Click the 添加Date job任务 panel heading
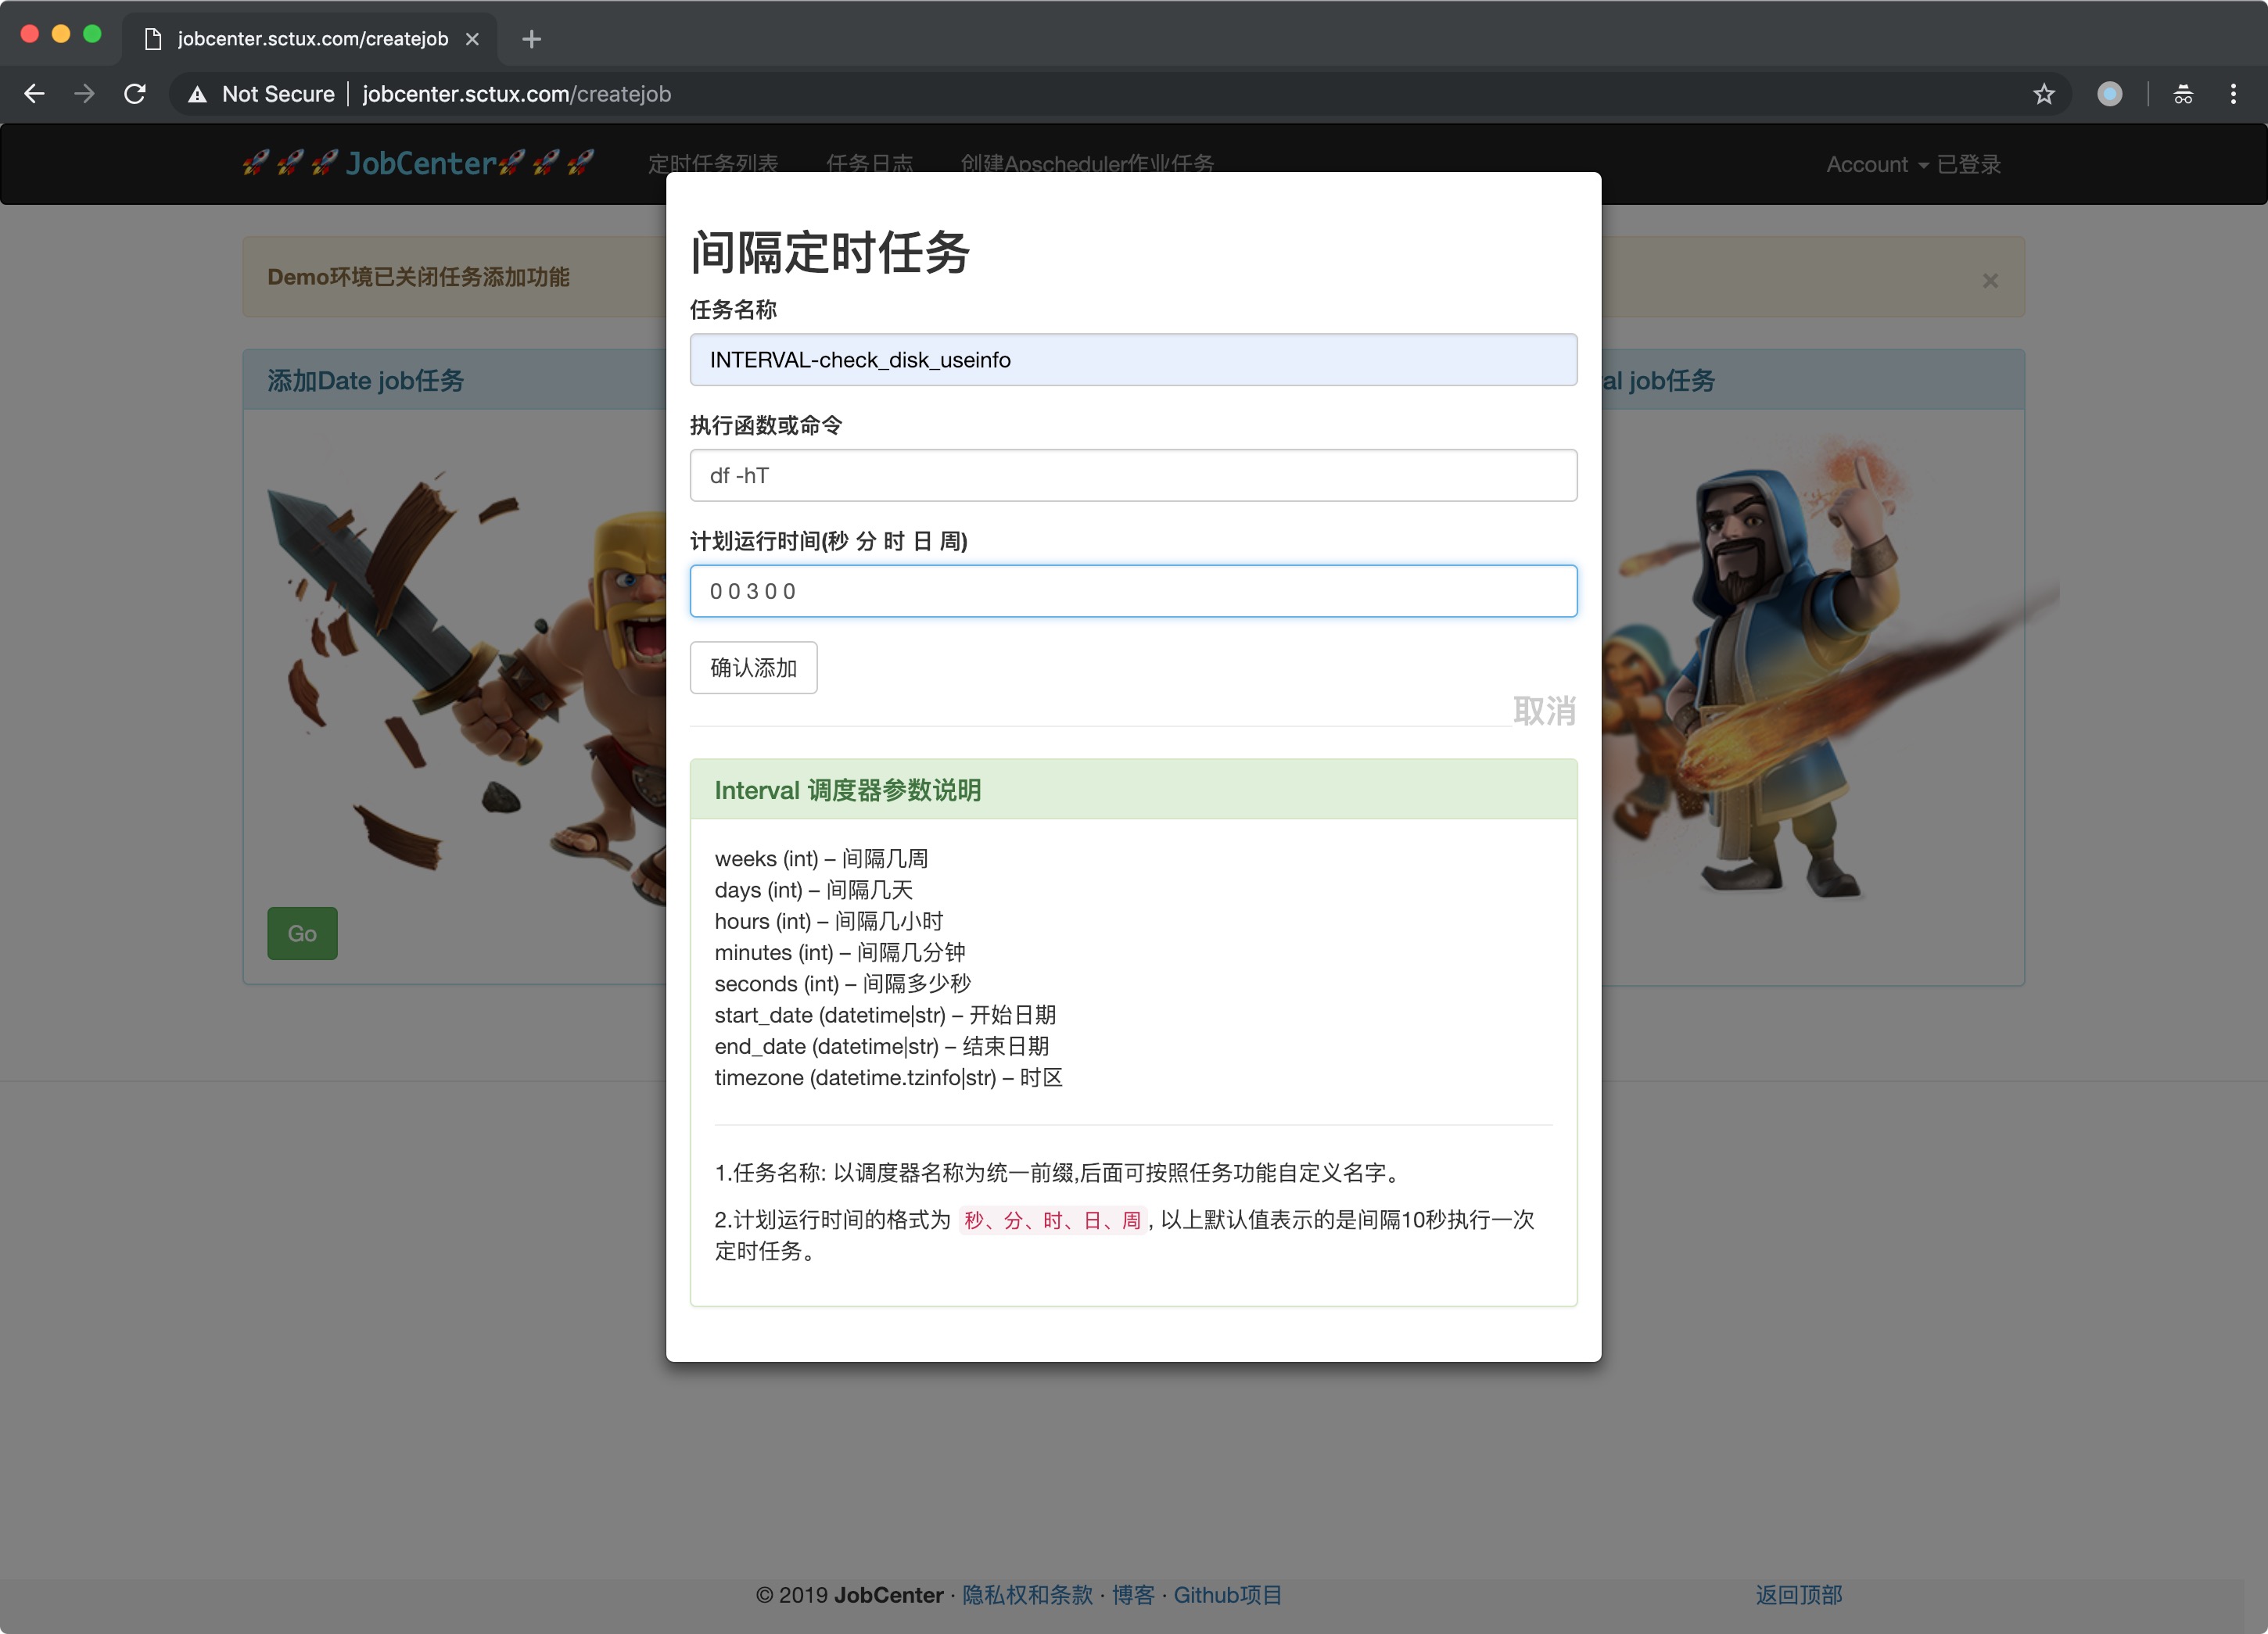 [365, 381]
